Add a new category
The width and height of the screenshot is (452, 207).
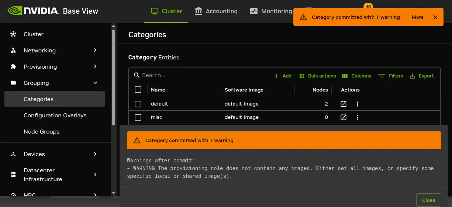coord(283,76)
